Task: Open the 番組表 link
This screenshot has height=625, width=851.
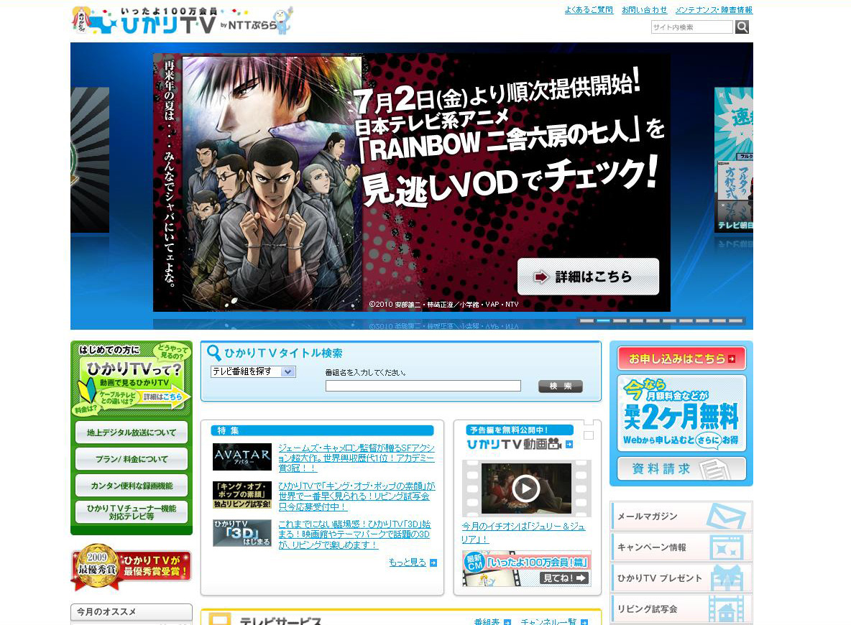Action: [487, 621]
